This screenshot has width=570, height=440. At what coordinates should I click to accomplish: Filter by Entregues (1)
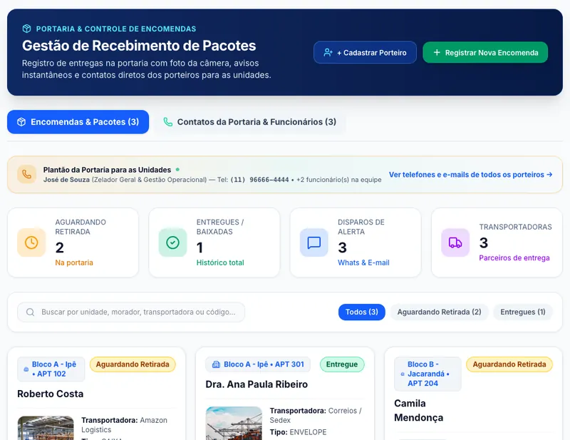(523, 312)
